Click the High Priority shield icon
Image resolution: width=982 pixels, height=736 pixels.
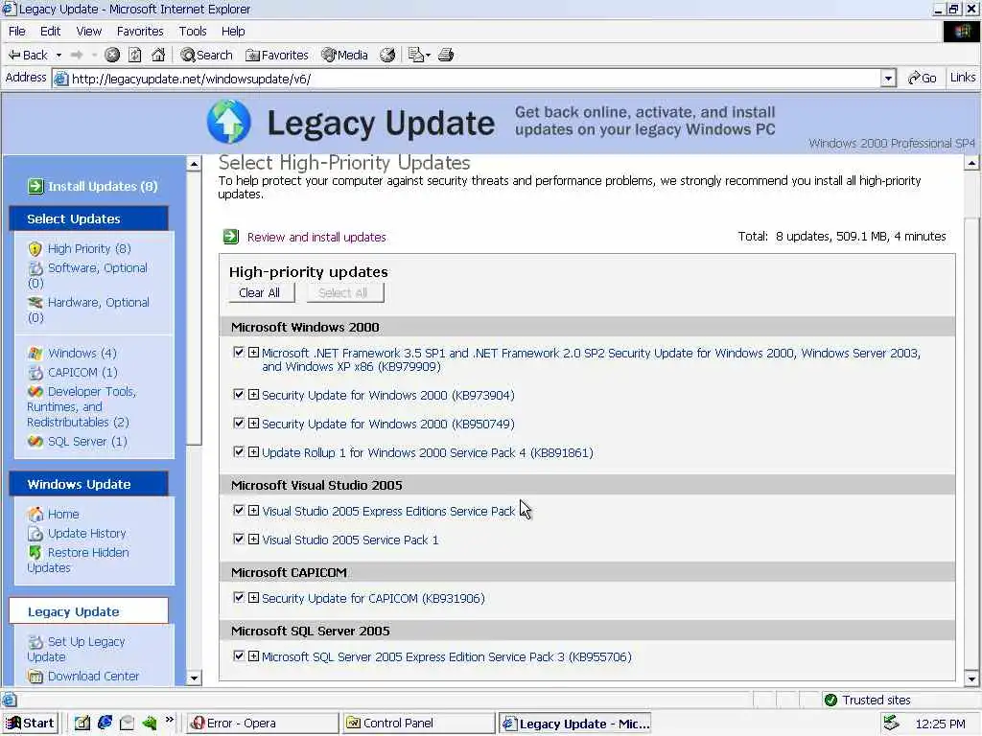[35, 249]
